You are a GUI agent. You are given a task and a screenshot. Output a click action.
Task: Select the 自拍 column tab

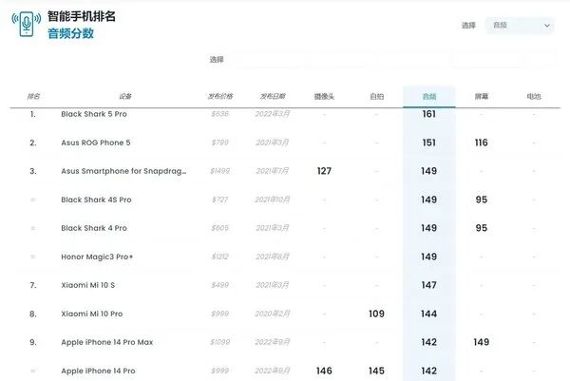click(x=376, y=96)
